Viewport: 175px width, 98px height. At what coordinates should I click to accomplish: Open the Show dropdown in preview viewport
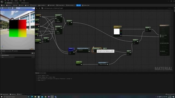click(x=14, y=8)
